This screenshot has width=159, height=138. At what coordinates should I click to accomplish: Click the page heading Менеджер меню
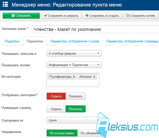click(x=67, y=5)
